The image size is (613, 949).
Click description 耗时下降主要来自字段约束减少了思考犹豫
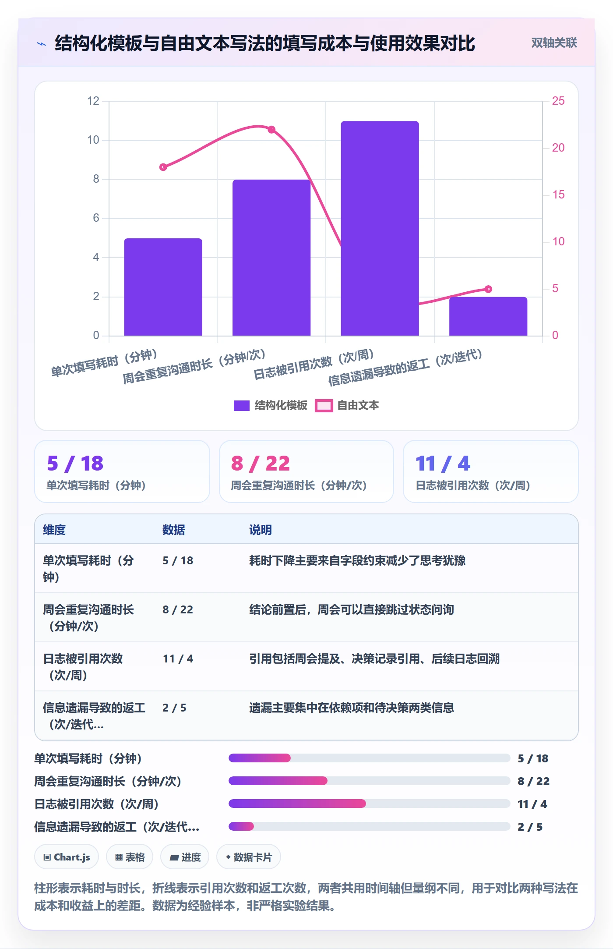(x=357, y=560)
